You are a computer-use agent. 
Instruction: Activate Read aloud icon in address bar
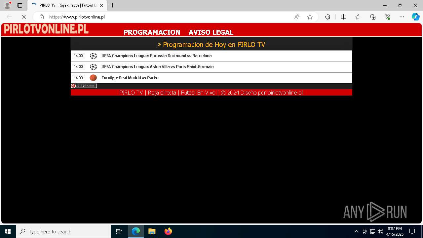click(297, 17)
